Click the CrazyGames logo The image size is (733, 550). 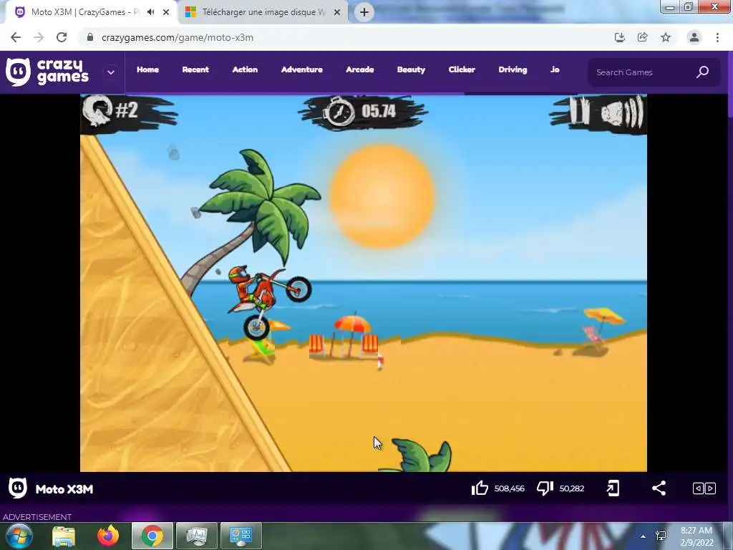(x=47, y=72)
